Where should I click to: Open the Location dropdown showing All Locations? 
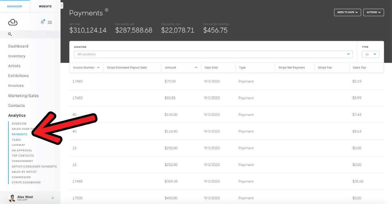pyautogui.click(x=213, y=54)
